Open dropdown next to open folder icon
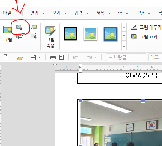Image resolution: width=162 pixels, height=146 pixels. 26,57
